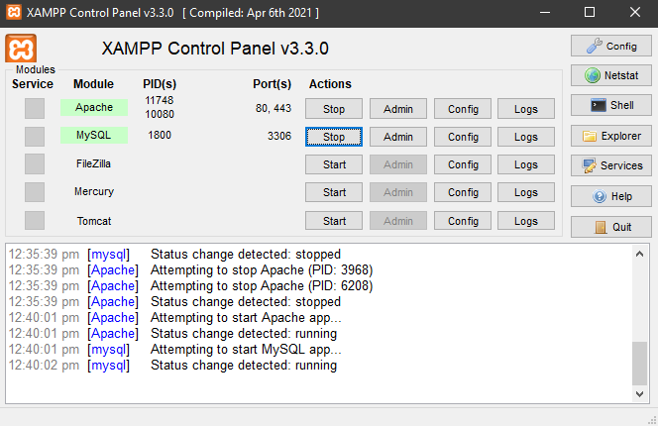Open the Apache Config dropdown button
658x426 pixels.
[x=463, y=109]
